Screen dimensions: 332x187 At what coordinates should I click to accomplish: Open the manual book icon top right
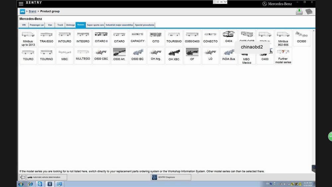tap(309, 12)
